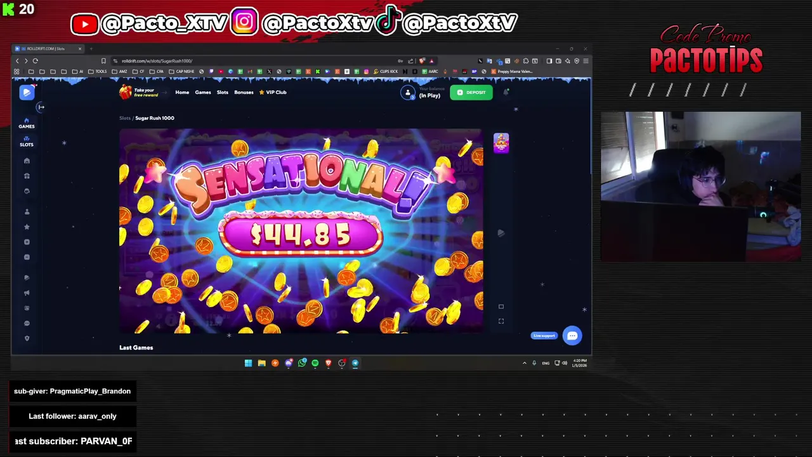The width and height of the screenshot is (812, 457).
Task: Click the page vertical scrollbar
Action: point(591,127)
